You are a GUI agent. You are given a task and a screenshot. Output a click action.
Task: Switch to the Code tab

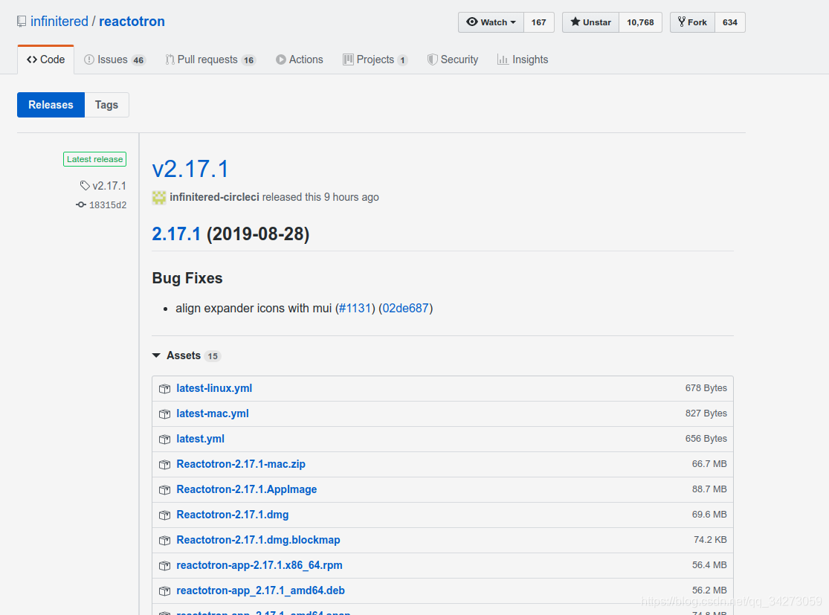tap(45, 59)
